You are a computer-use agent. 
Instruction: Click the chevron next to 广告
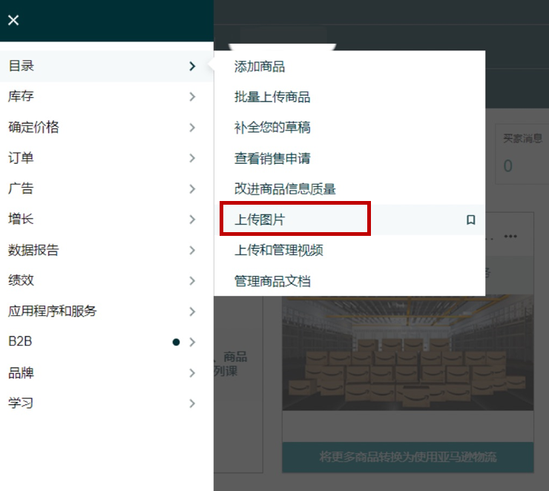[x=192, y=189]
